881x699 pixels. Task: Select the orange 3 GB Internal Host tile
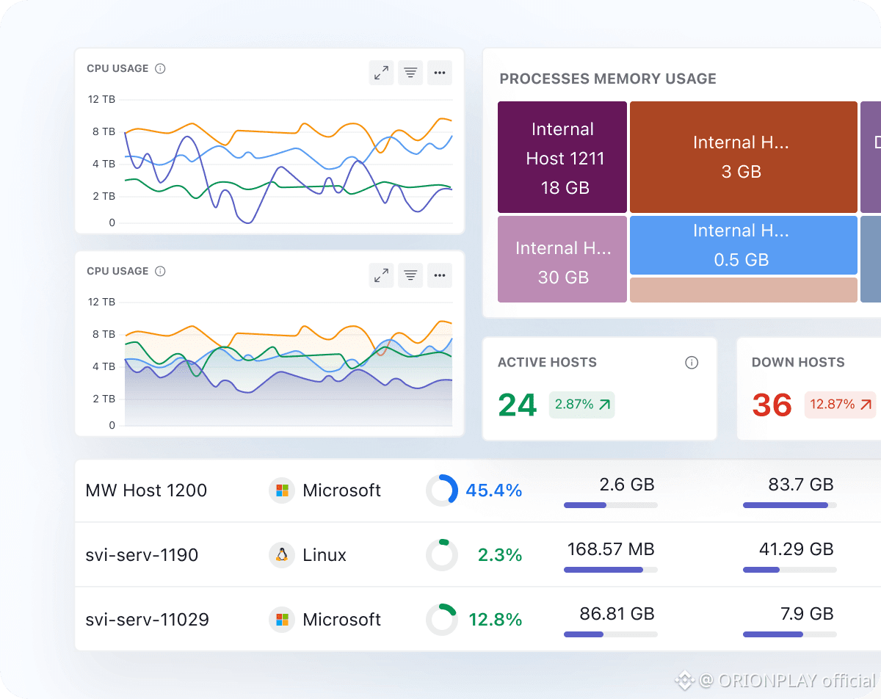744,157
